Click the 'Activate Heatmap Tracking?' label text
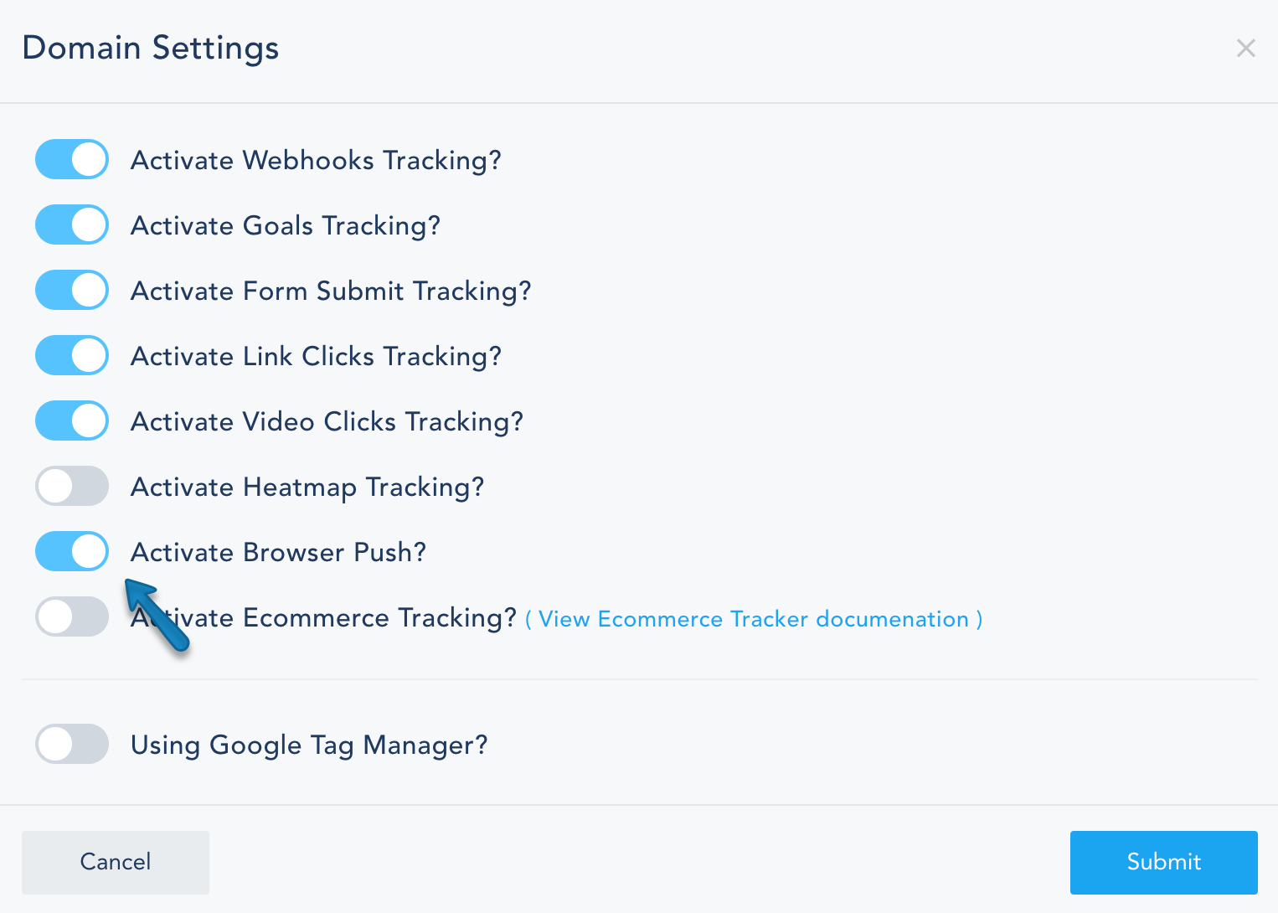 (307, 487)
